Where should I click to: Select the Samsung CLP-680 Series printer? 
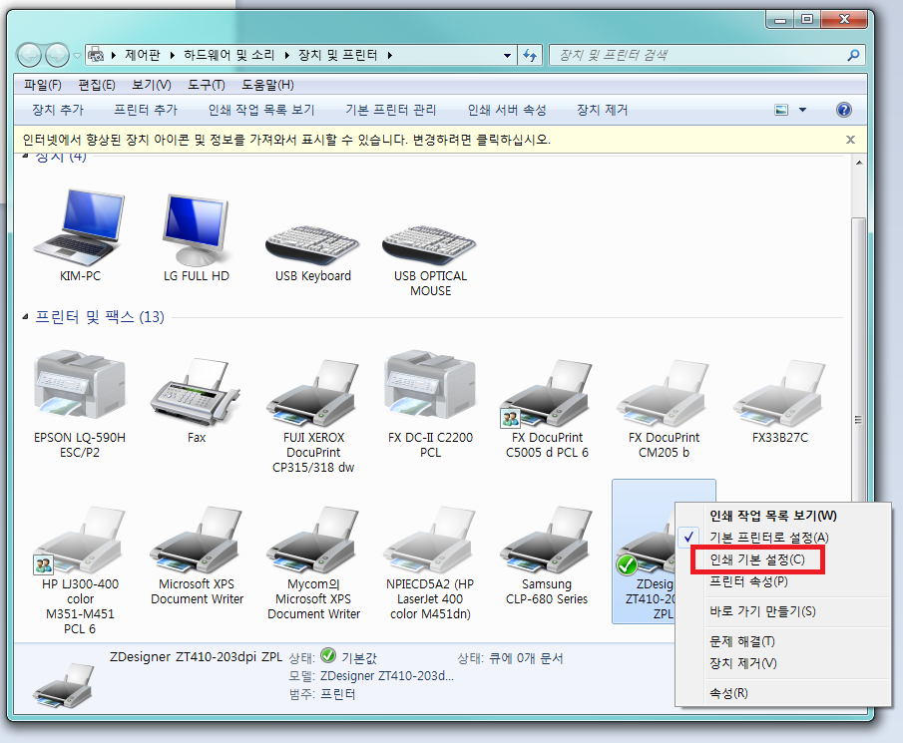pyautogui.click(x=546, y=540)
